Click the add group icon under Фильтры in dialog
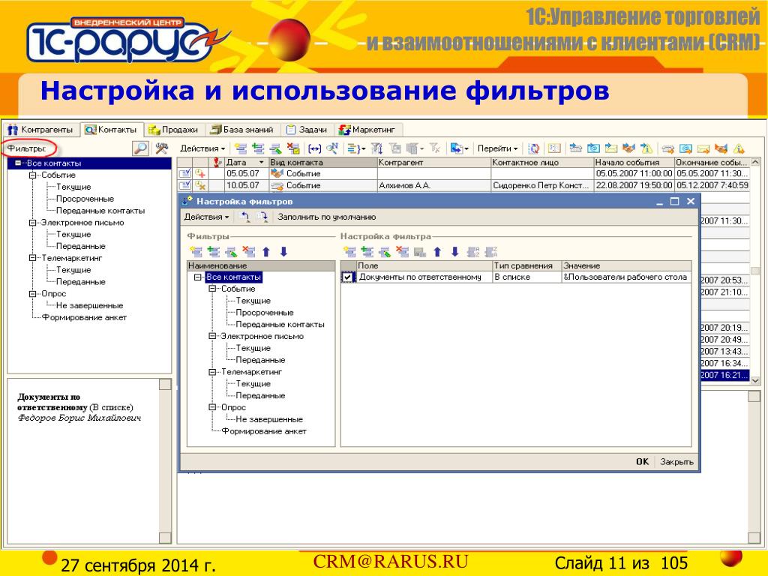768x576 pixels. pos(213,252)
